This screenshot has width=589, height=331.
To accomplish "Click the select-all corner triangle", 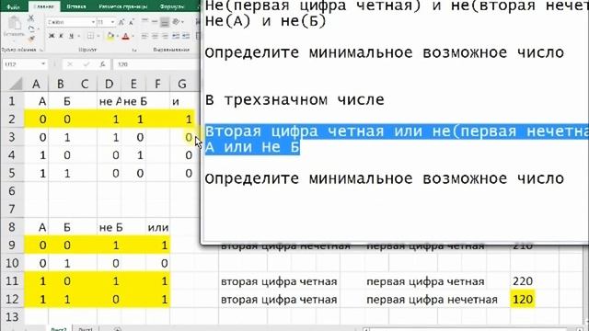I will 16,84.
